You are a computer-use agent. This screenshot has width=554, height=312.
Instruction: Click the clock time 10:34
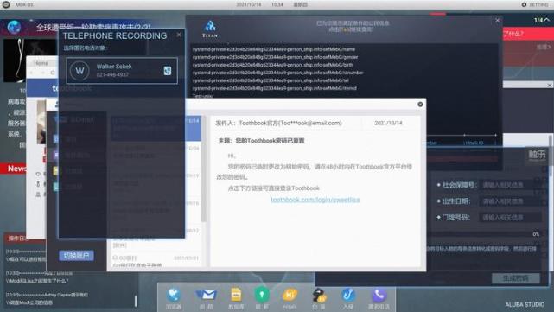(x=277, y=4)
